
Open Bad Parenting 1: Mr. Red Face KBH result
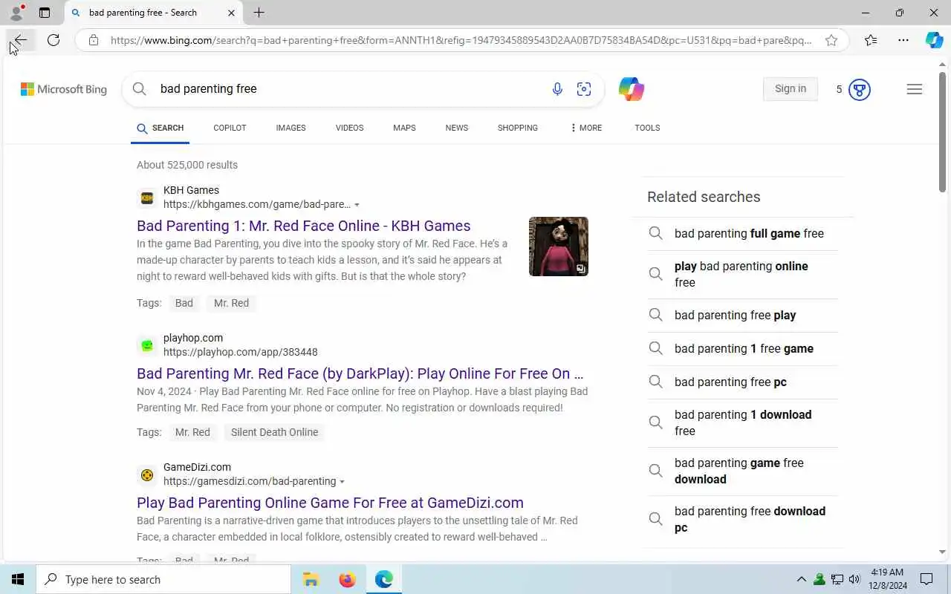point(303,226)
